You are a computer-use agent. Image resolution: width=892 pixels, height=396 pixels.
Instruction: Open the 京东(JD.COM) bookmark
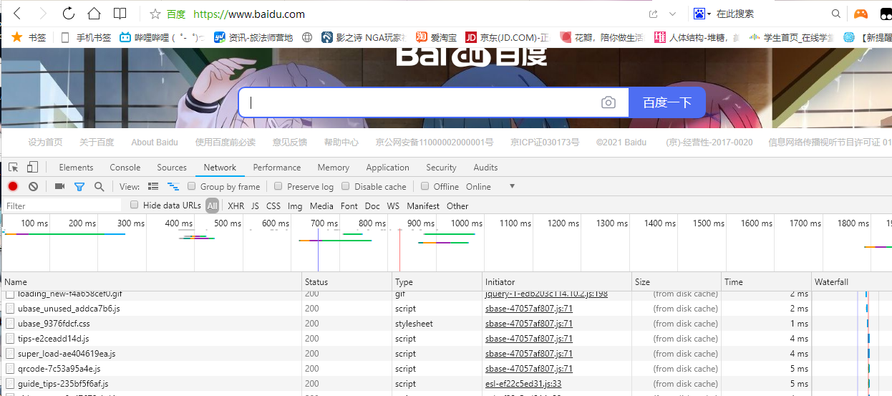(x=507, y=37)
